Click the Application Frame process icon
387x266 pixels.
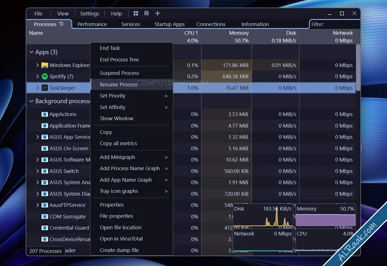click(45, 126)
